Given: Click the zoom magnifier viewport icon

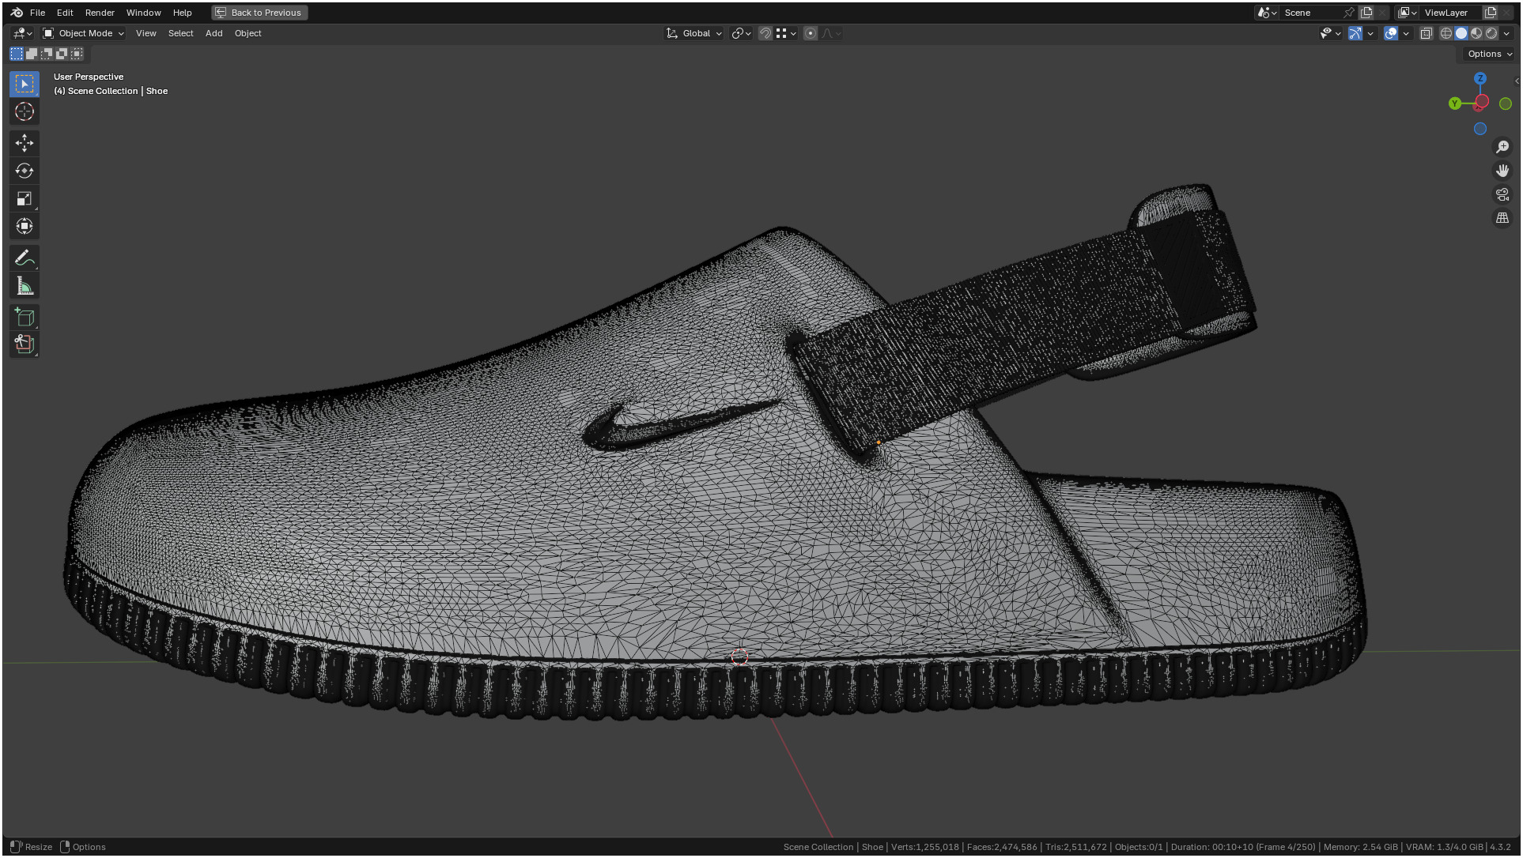Looking at the screenshot, I should [1502, 147].
